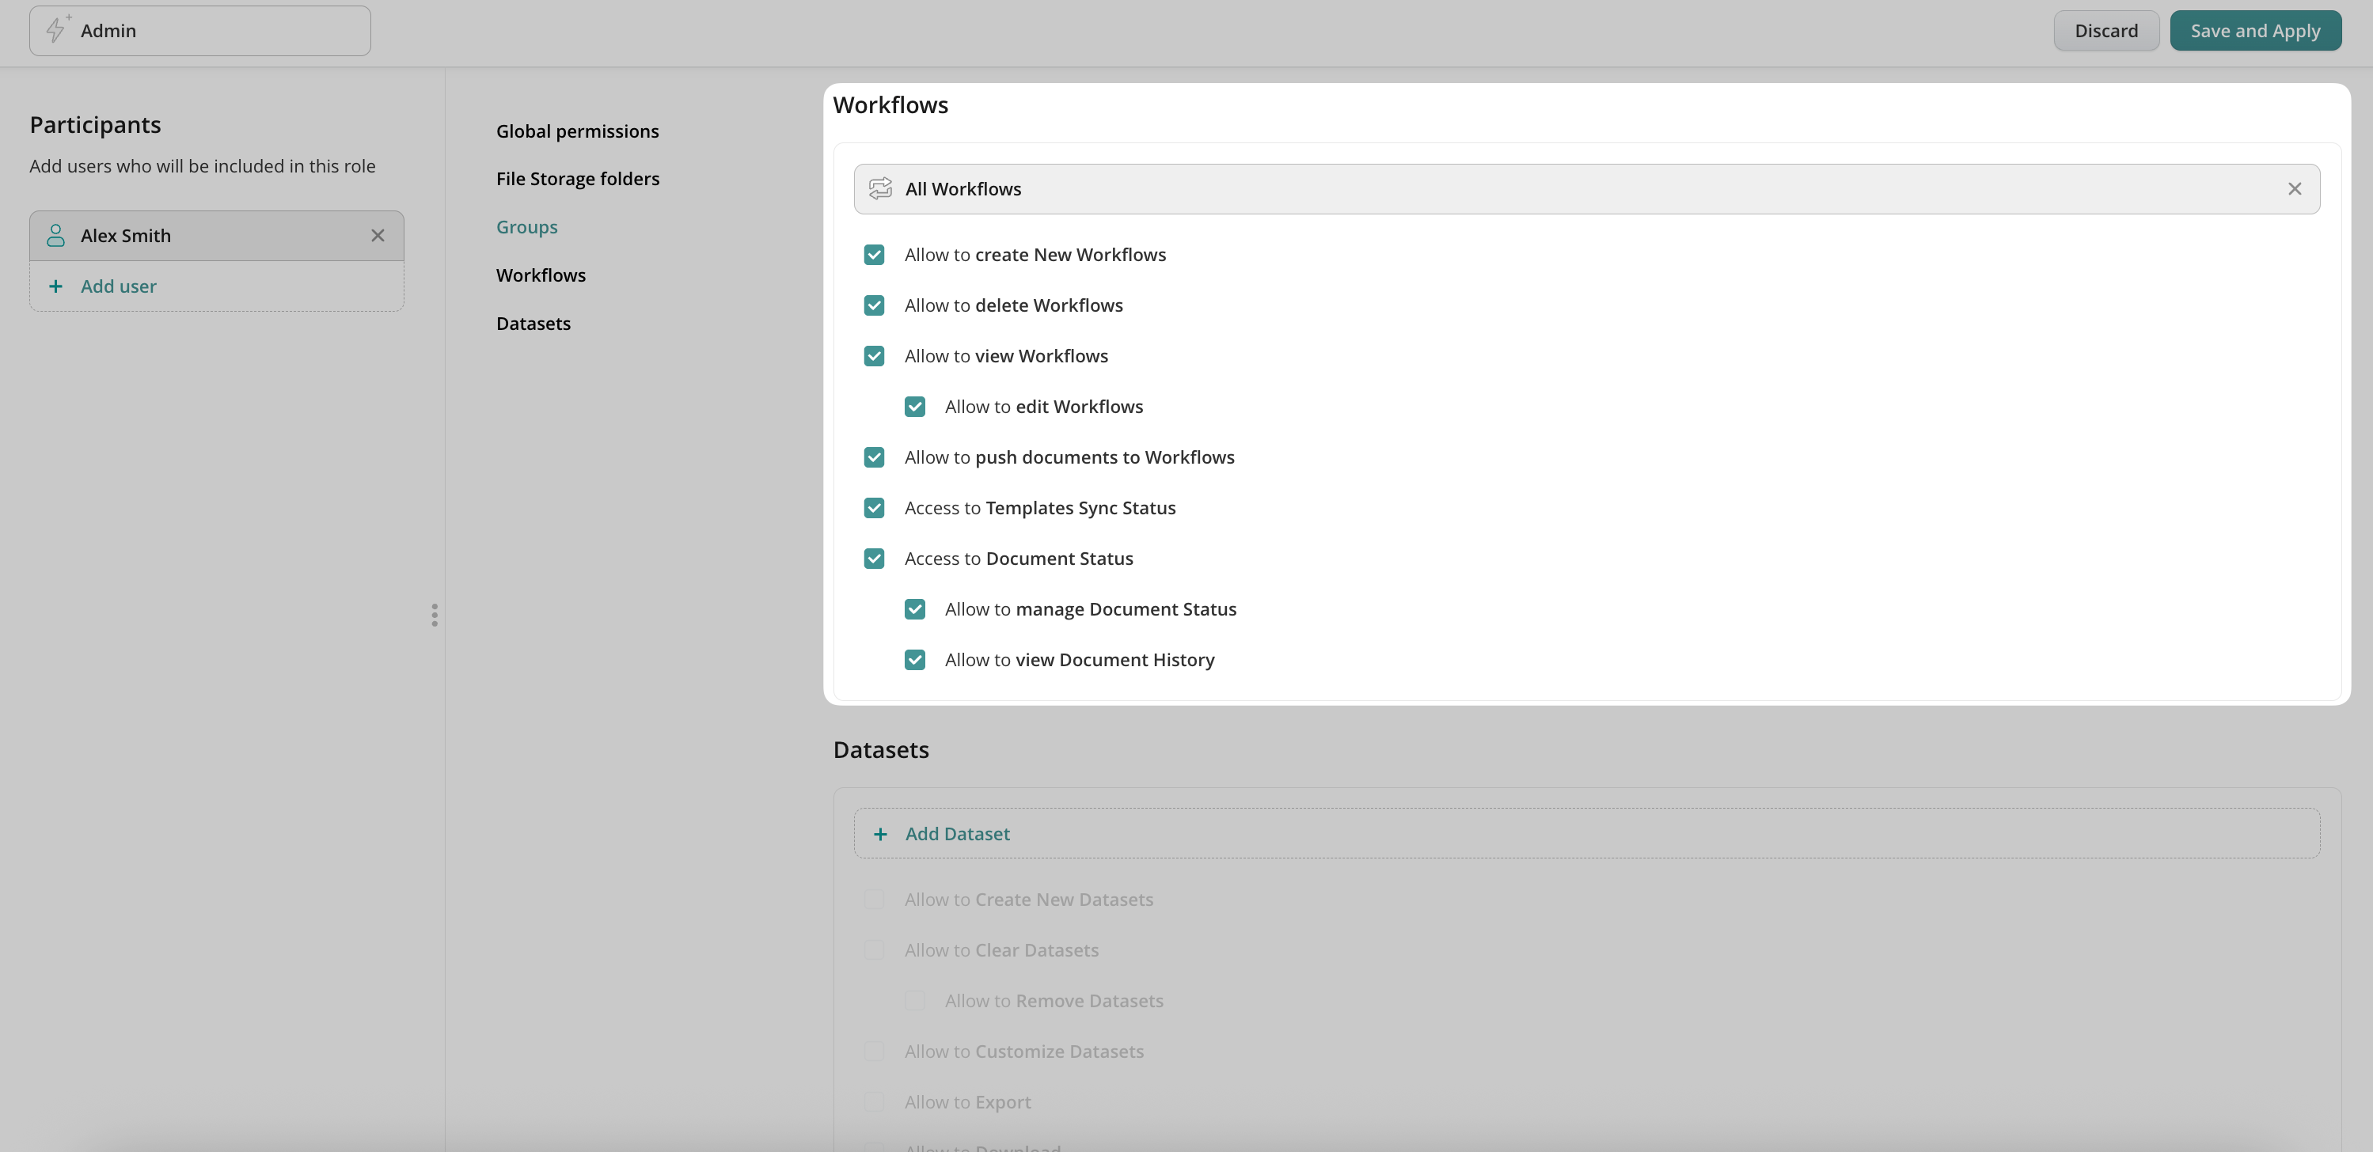Uncheck Allow to delete Workflows
The image size is (2373, 1152).
pos(874,305)
